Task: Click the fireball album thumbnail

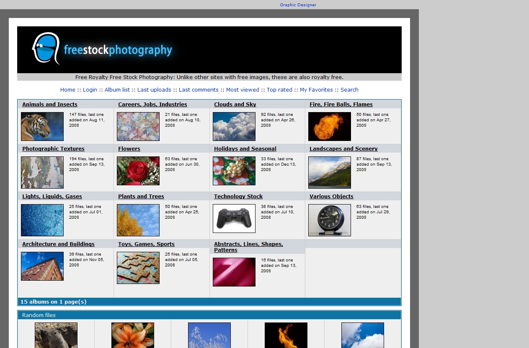Action: tap(329, 126)
